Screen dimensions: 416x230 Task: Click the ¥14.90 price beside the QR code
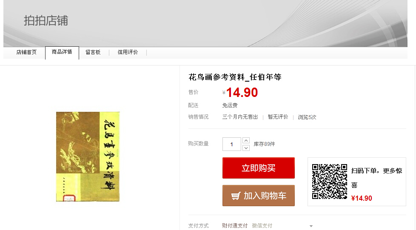(x=362, y=198)
